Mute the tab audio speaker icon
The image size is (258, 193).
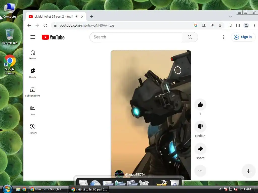point(77,17)
